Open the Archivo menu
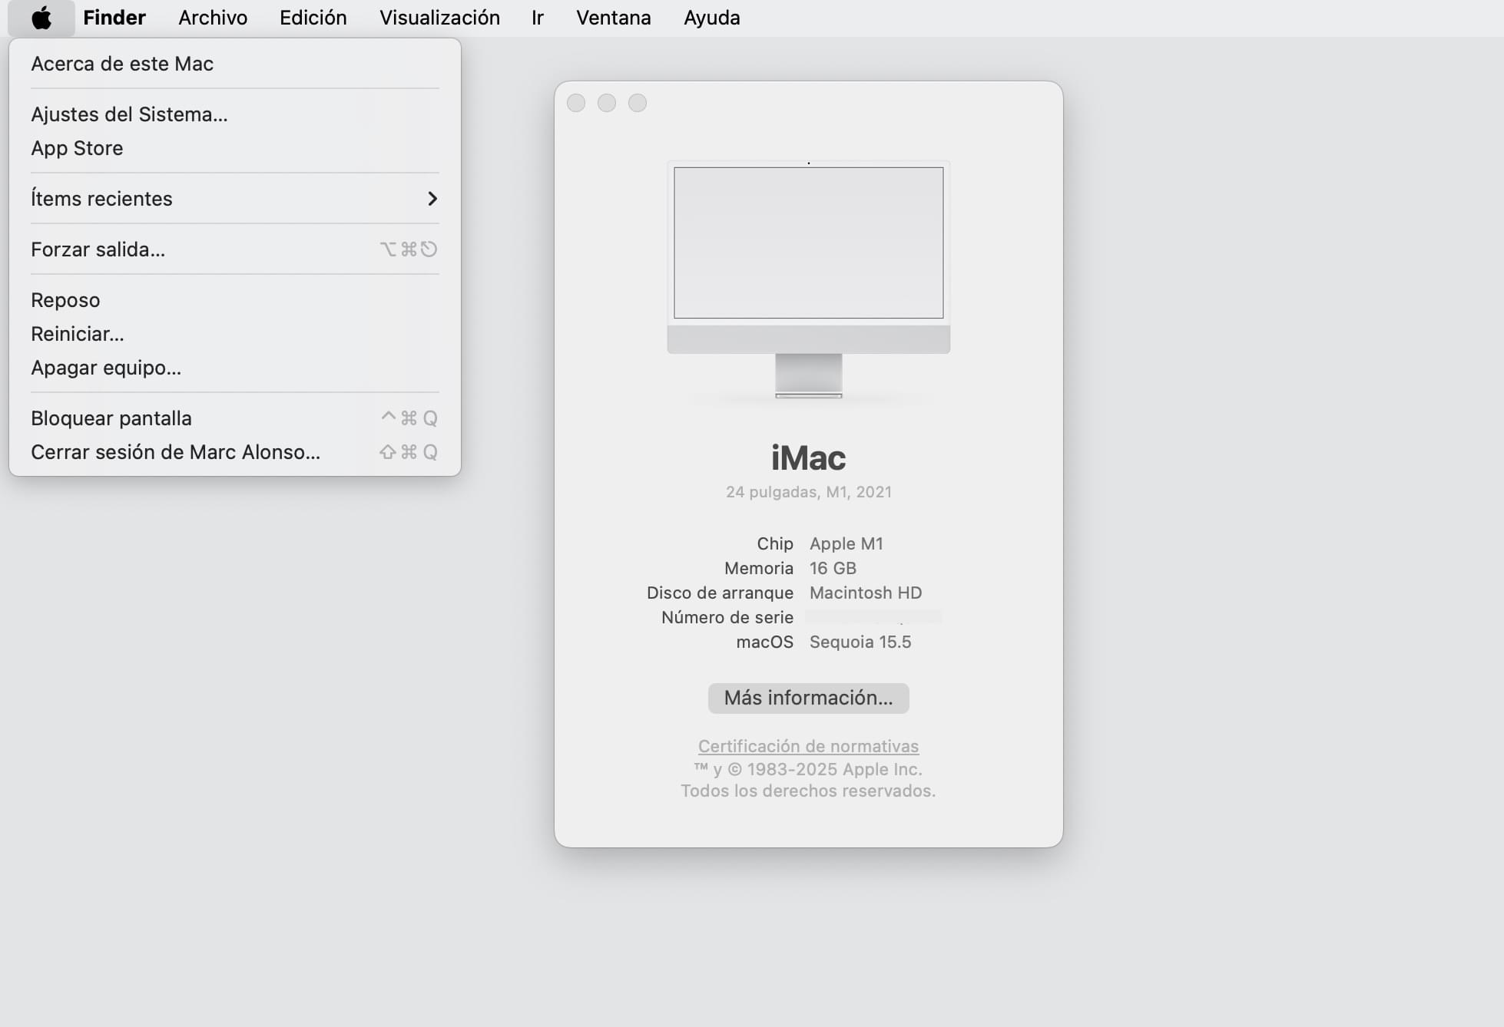The width and height of the screenshot is (1504, 1027). 213,18
